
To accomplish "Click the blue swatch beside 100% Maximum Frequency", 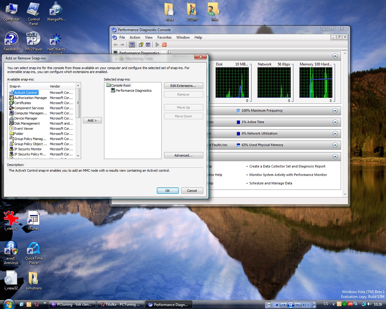I will click(x=239, y=111).
